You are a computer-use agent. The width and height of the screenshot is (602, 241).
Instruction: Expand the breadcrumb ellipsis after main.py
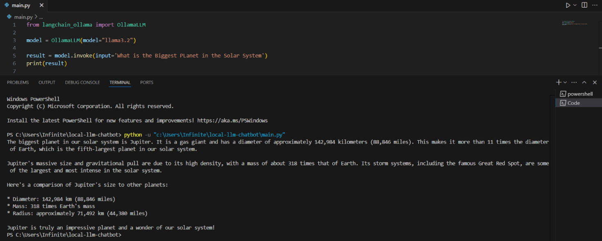pyautogui.click(x=41, y=17)
